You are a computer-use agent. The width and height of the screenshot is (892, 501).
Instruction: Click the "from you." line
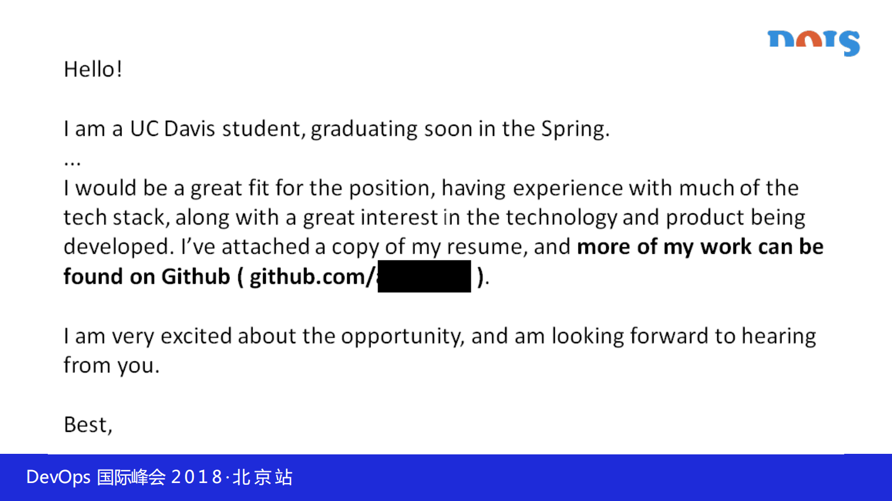point(111,366)
